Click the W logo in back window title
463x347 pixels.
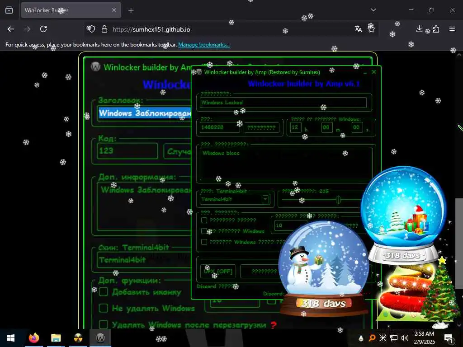coord(96,67)
